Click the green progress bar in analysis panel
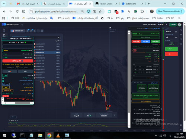Image resolution: width=186 pixels, height=139 pixels. coord(145,36)
